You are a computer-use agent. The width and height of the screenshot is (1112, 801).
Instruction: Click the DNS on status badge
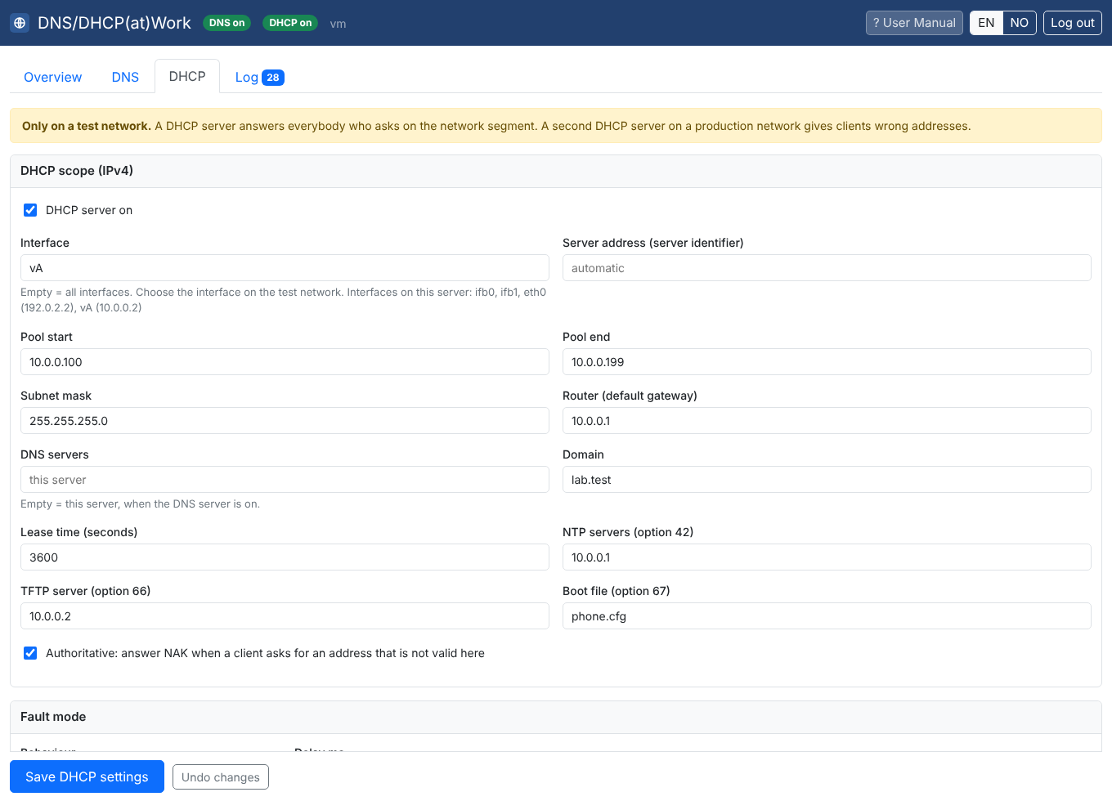click(x=226, y=23)
